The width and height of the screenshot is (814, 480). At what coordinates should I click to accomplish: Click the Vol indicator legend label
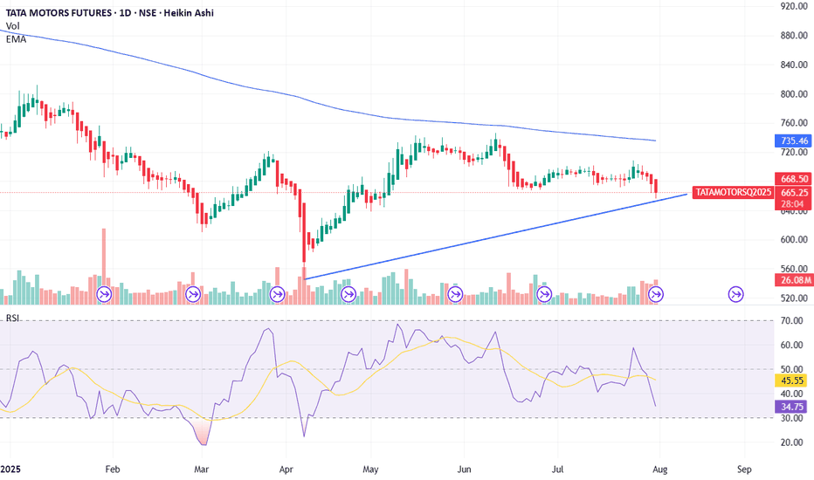click(x=12, y=26)
